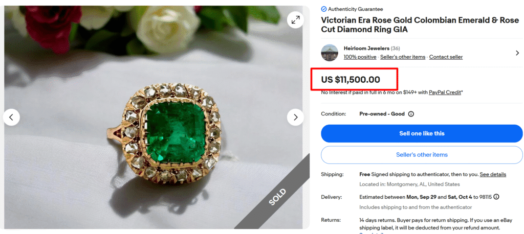Screen dimensions: 524x234
Task: Click the Seller's other items outlined button
Action: tap(422, 155)
